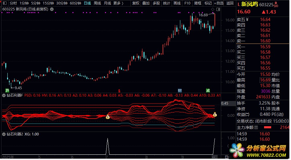The image size is (291, 160).
Task: Click the +自选 add to watchlist button
Action: 219,3
